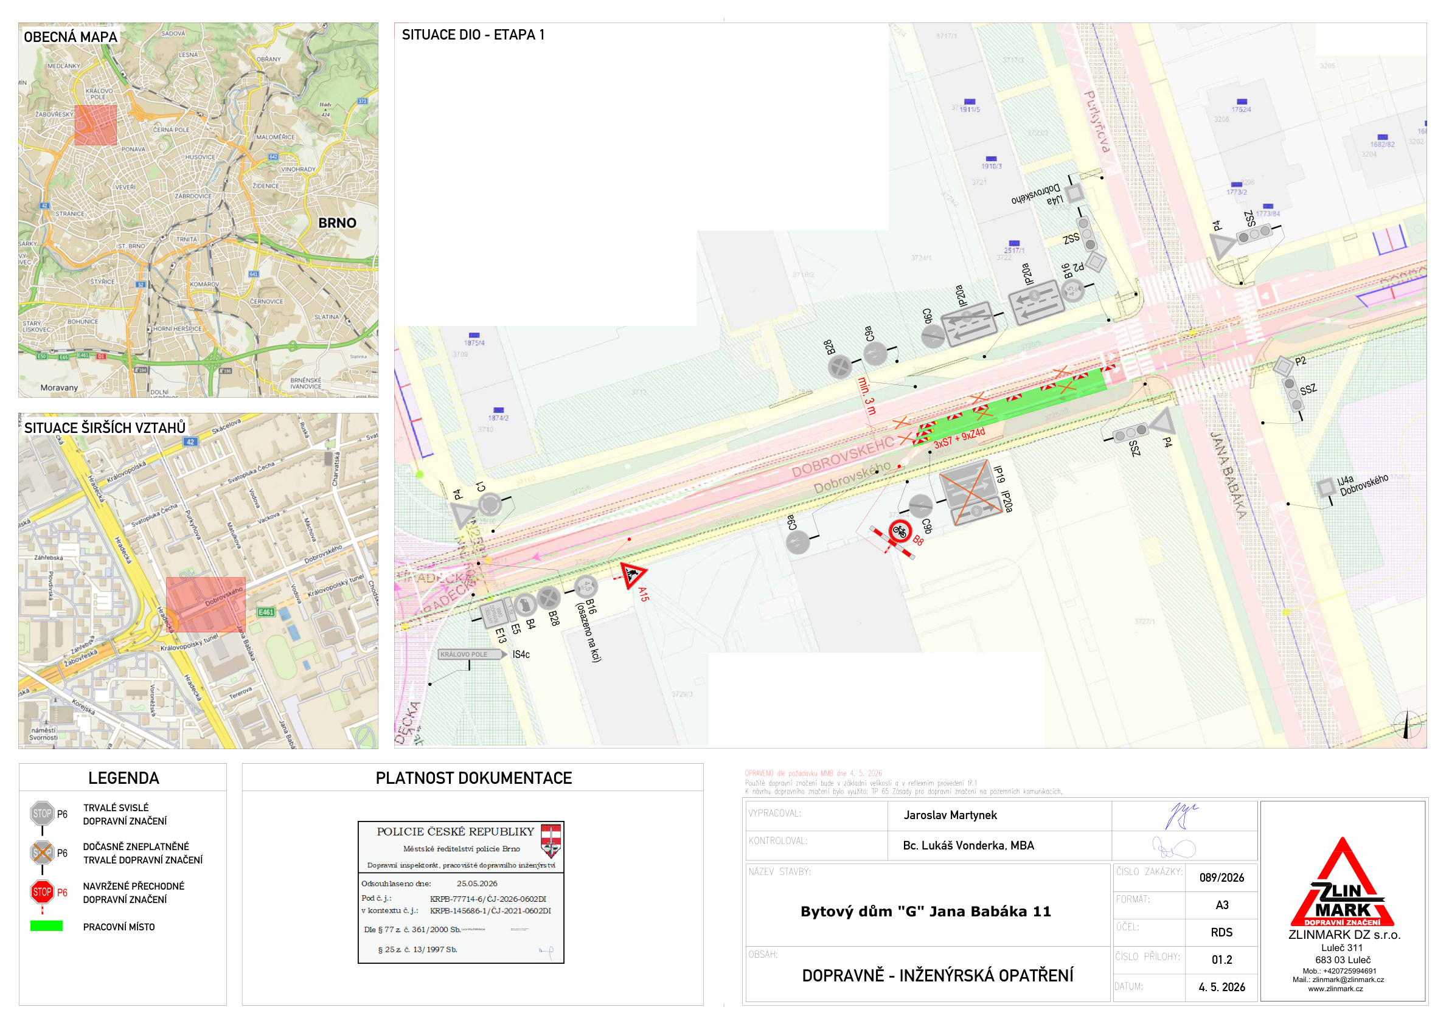The image size is (1449, 1024).
Task: Click the Korejská street label
Action: point(84,707)
